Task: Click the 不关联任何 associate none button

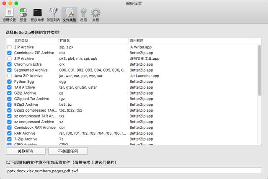Action: click(68, 151)
